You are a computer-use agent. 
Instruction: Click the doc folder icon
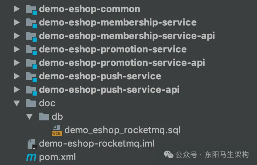(x=32, y=103)
